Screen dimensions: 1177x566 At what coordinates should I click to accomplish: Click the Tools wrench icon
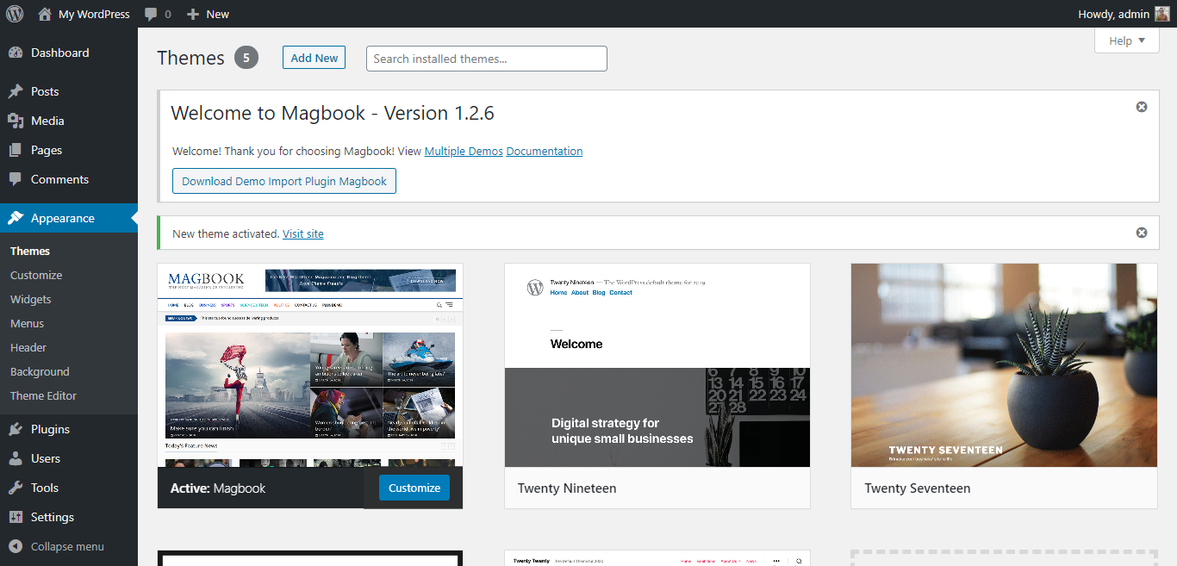pyautogui.click(x=16, y=488)
